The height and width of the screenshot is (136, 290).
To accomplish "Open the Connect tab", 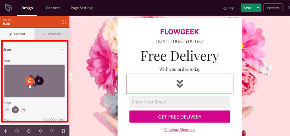I will pos(53,8).
